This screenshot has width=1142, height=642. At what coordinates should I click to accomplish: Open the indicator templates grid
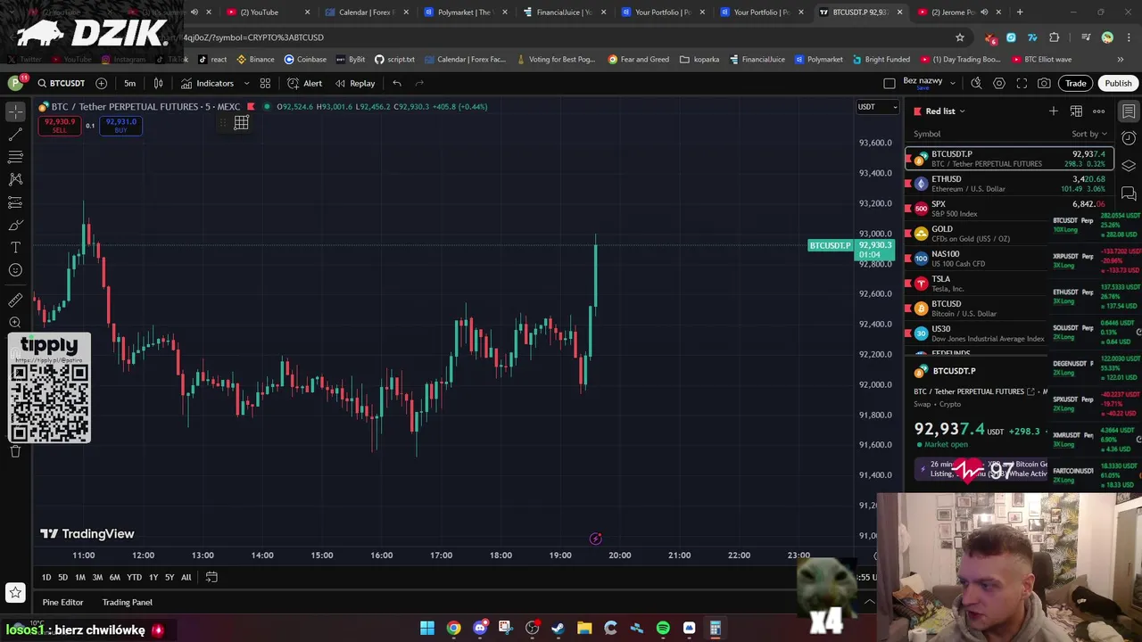coord(265,83)
